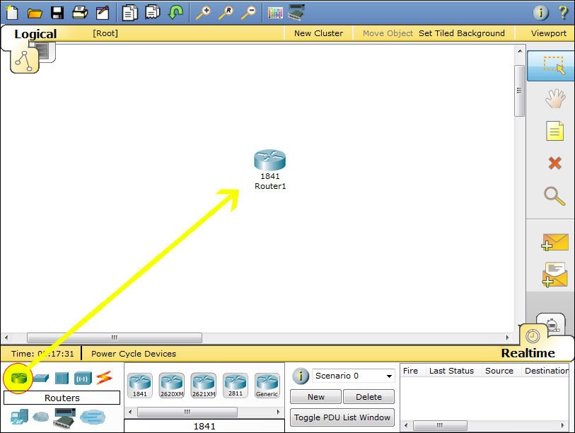575x433 pixels.
Task: Click the workspace horizontal scrollbar thumb
Action: [x=115, y=337]
